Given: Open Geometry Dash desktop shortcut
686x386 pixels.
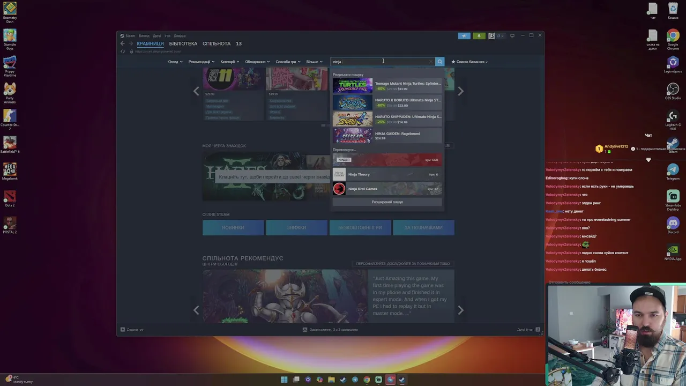Looking at the screenshot, I should [10, 13].
